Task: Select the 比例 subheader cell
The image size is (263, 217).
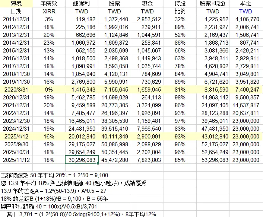Action: (x=180, y=12)
